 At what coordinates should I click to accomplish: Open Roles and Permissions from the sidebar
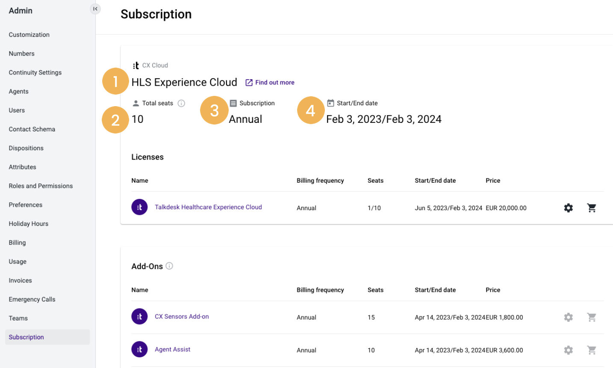click(x=41, y=186)
